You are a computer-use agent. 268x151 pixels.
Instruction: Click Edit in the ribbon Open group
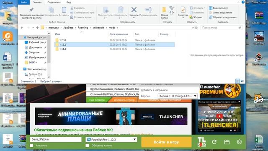point(197,13)
